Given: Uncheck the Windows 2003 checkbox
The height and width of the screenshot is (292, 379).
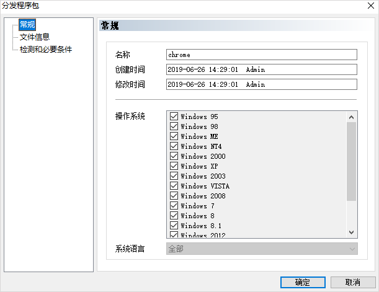Looking at the screenshot, I should point(174,176).
